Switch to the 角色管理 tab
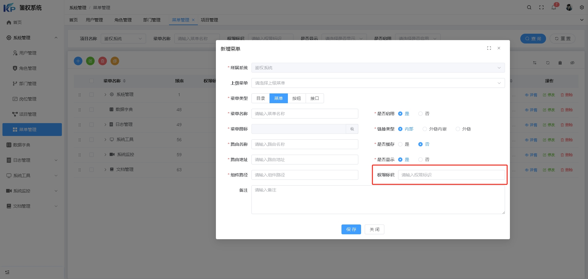Screen dimensions: 588x279 coord(123,20)
